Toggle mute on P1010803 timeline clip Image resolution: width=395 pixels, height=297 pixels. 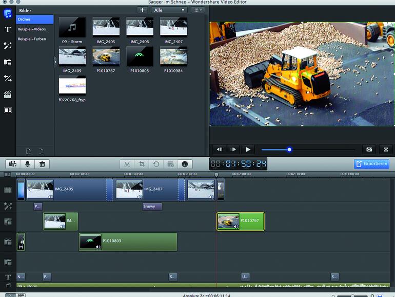[97, 247]
